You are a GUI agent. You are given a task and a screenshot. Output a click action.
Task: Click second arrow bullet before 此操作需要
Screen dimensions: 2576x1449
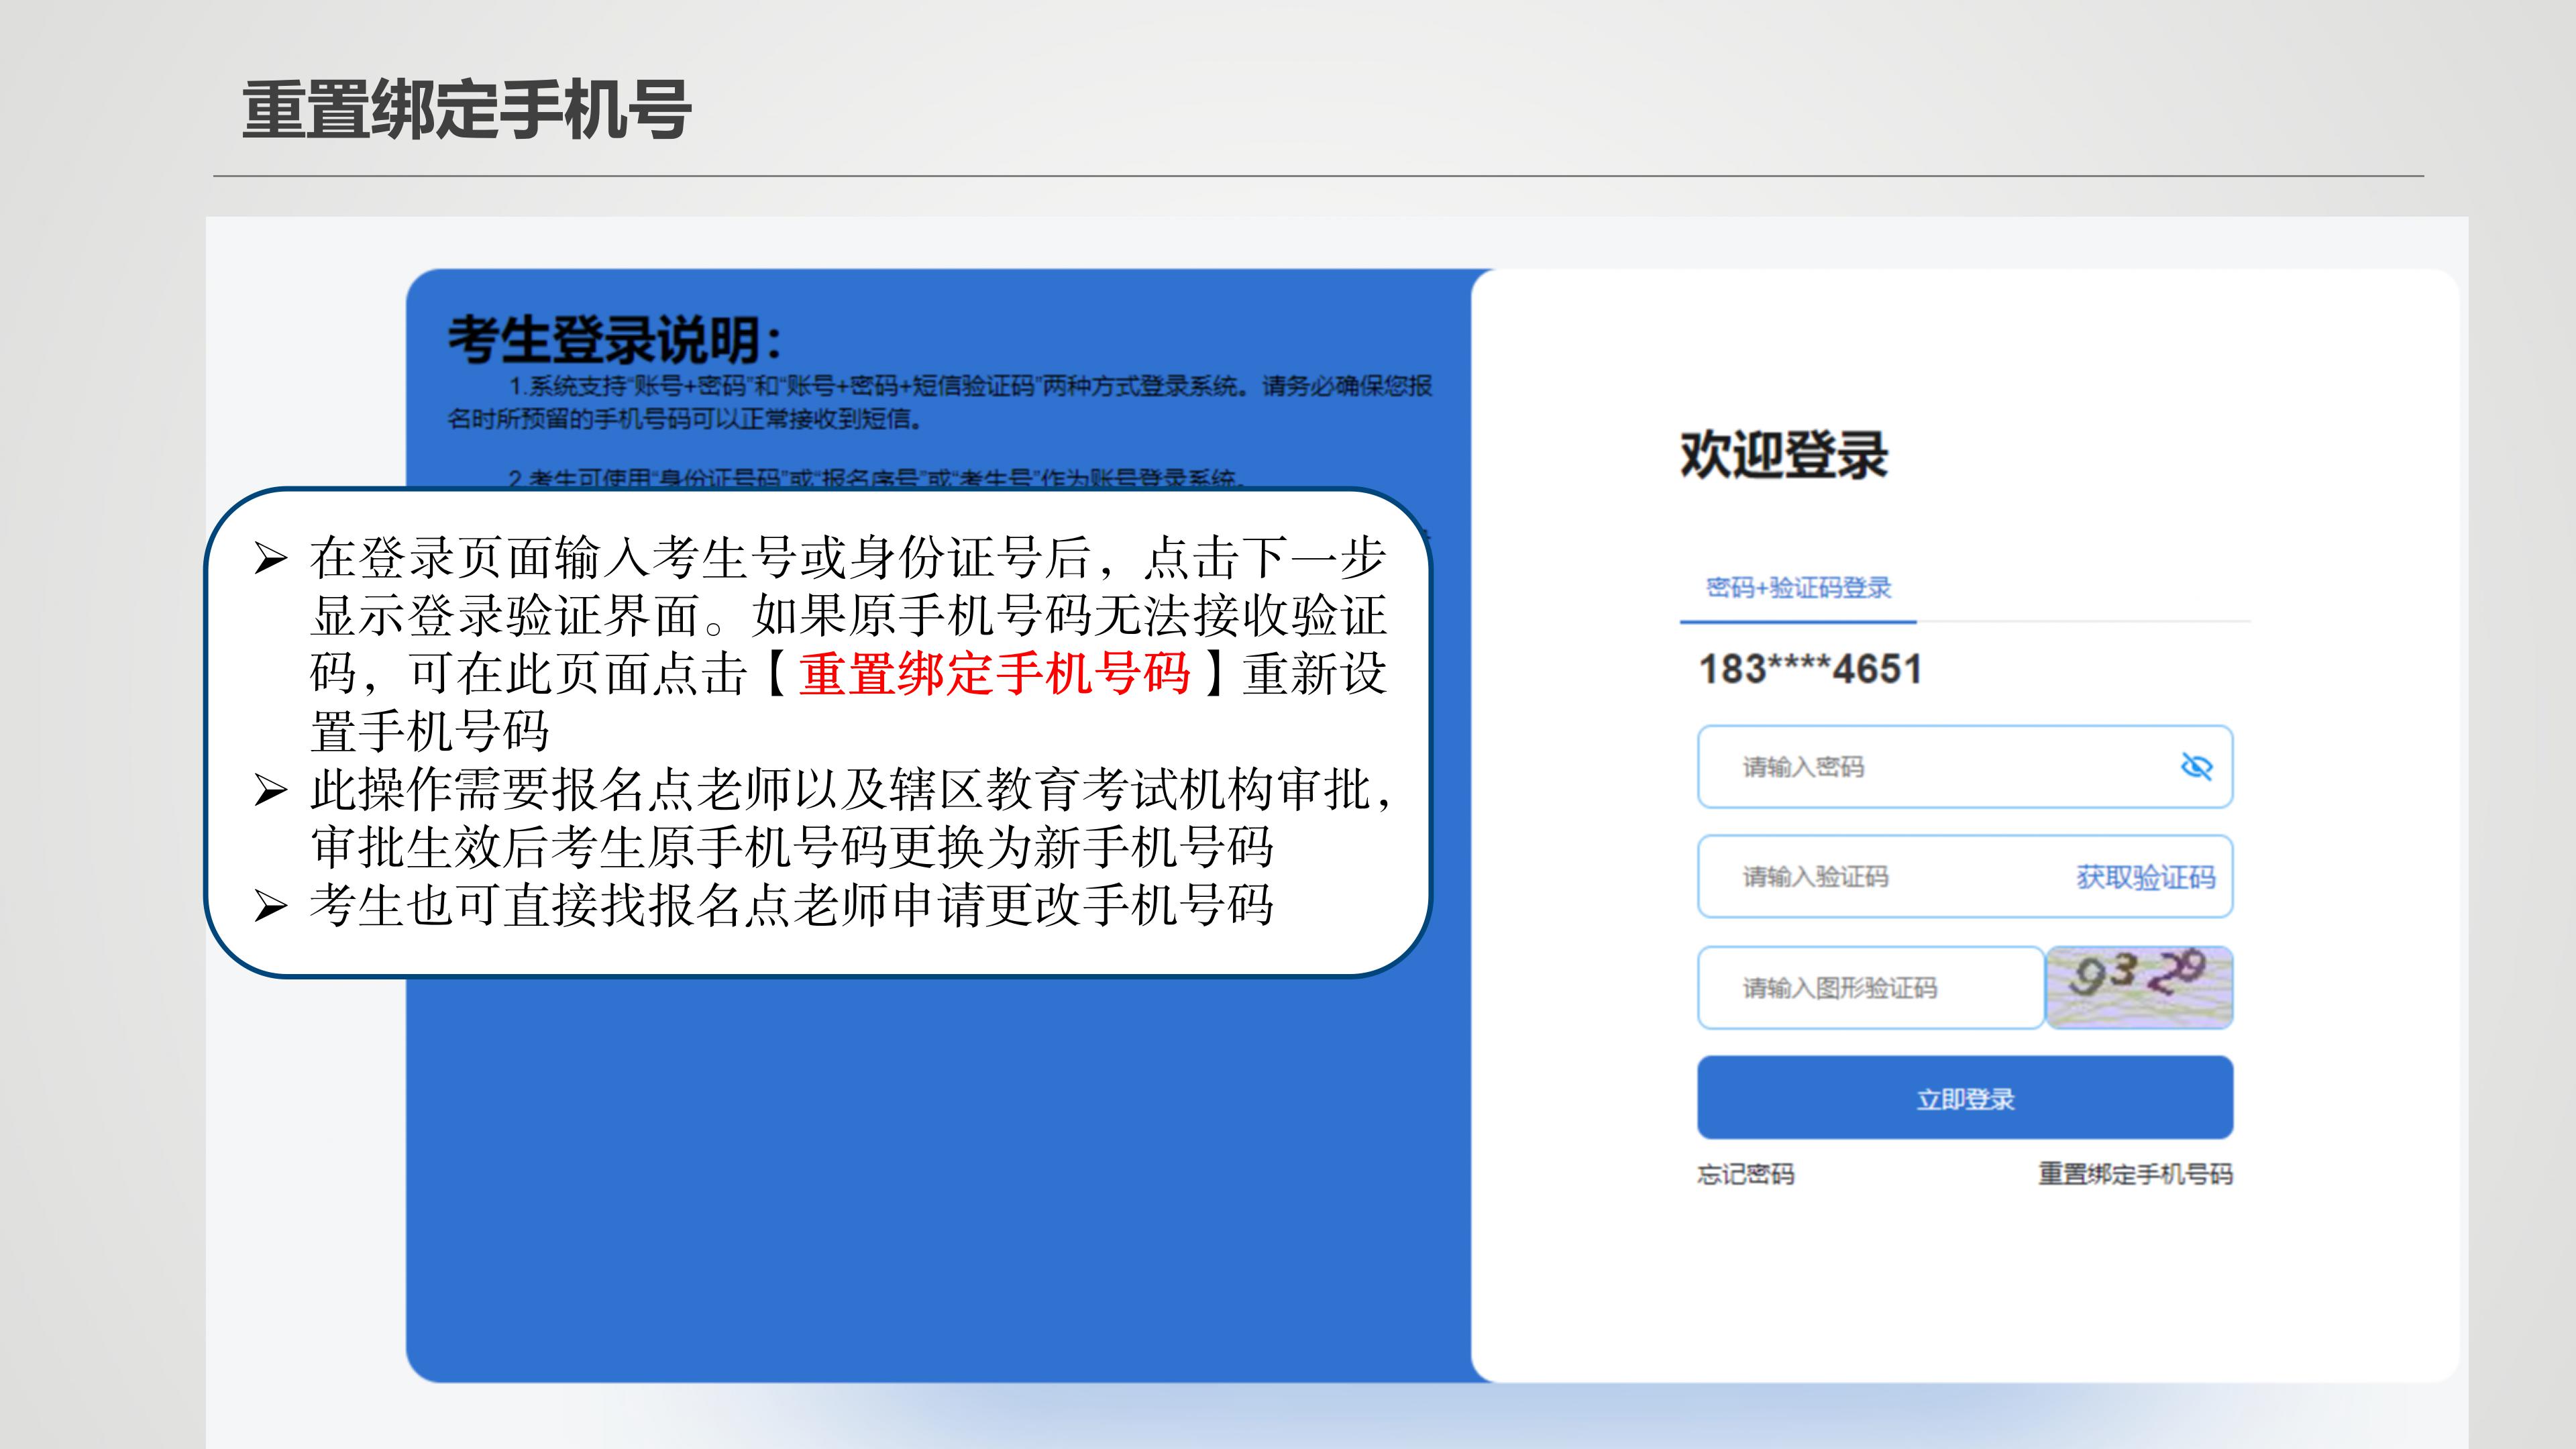271,790
